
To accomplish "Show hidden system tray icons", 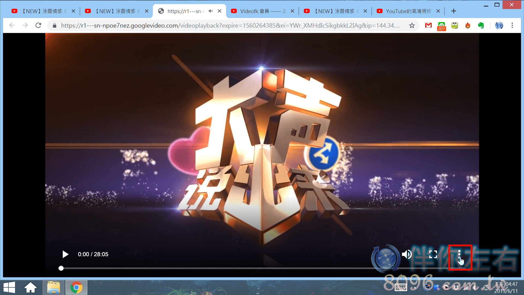I will [415, 288].
